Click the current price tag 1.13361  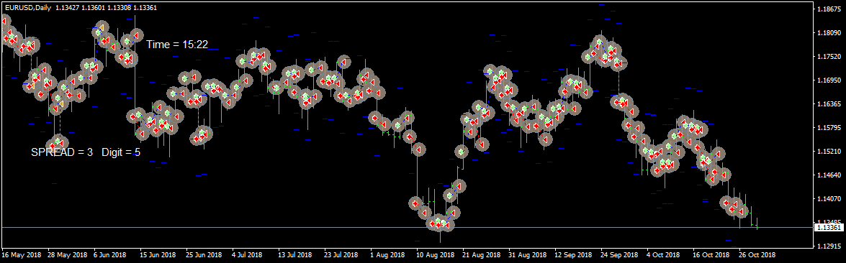(830, 228)
